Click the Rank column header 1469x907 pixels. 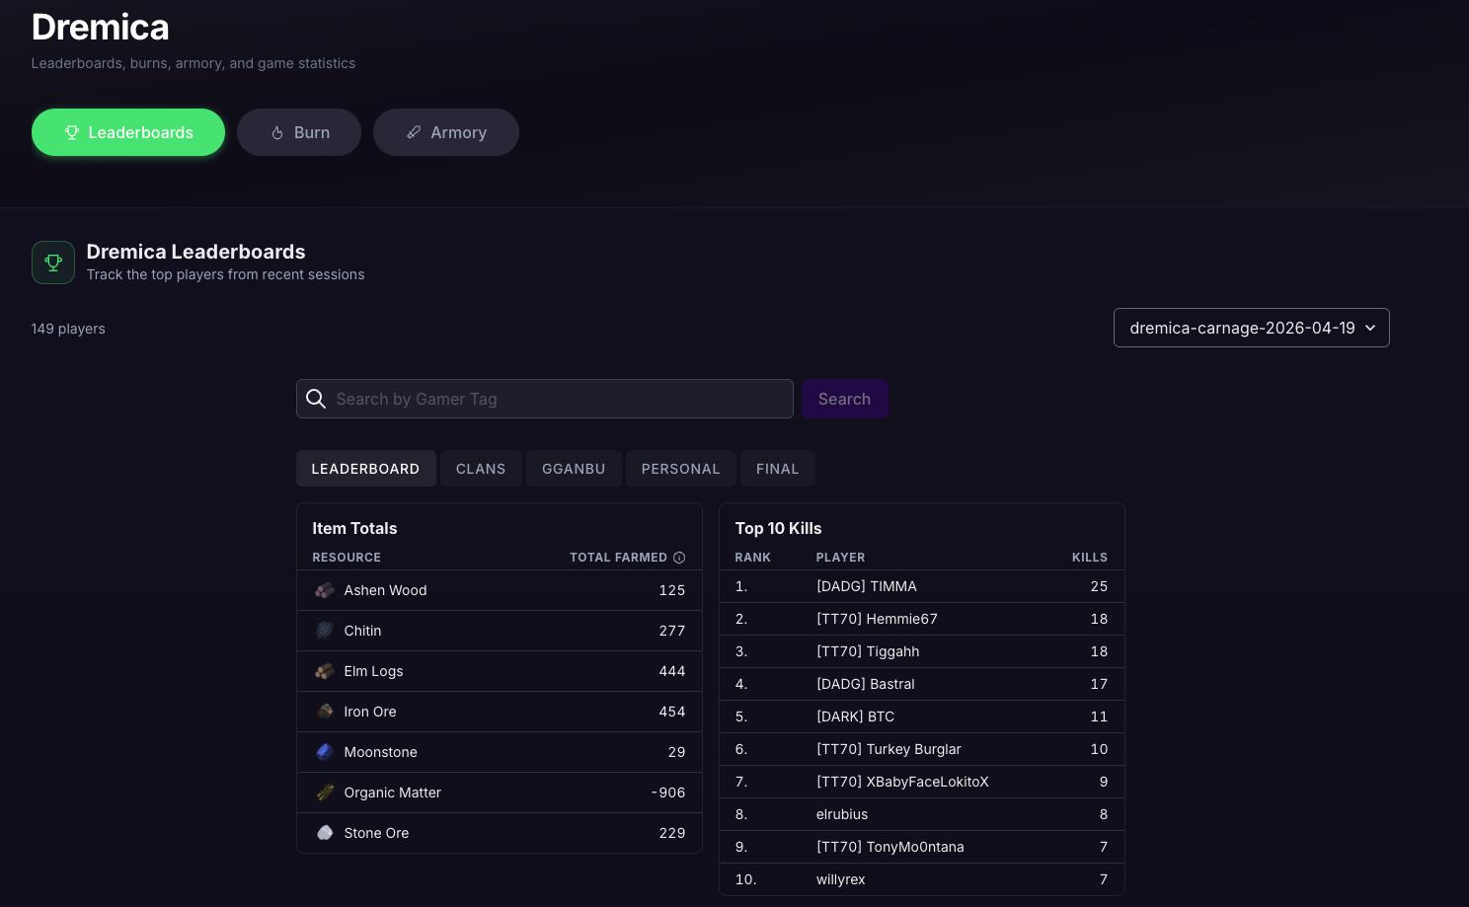click(x=752, y=558)
